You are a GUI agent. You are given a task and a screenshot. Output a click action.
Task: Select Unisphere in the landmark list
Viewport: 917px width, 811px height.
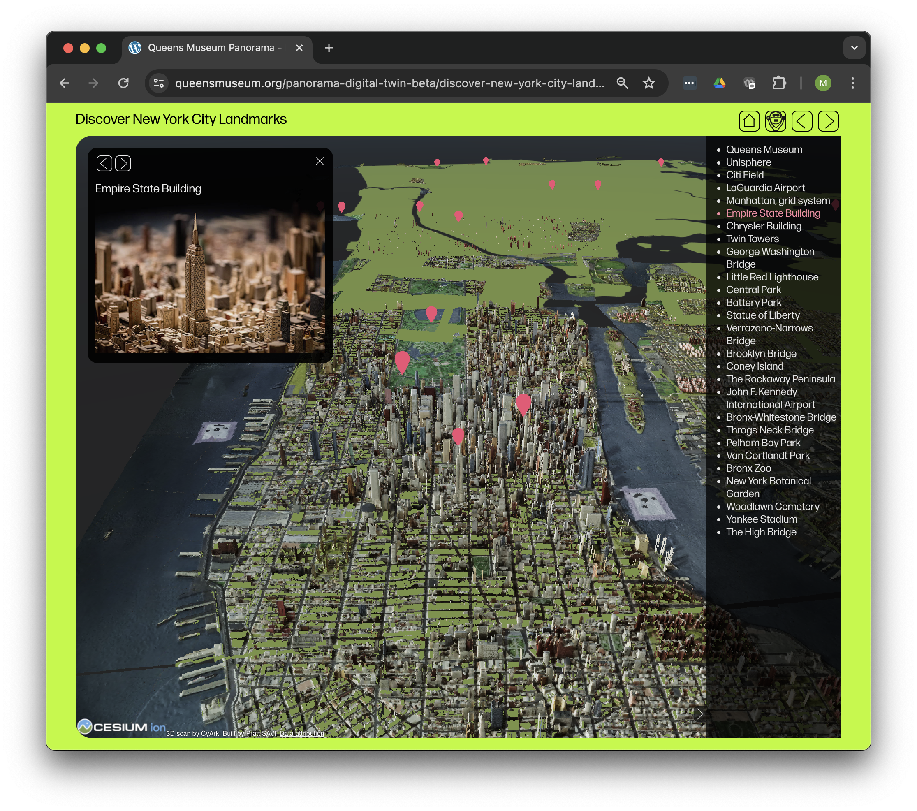[x=748, y=162]
